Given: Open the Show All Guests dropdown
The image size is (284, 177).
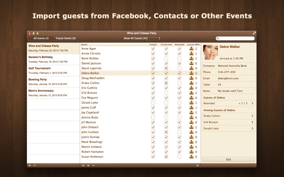Looking at the screenshot, I should coord(141,38).
